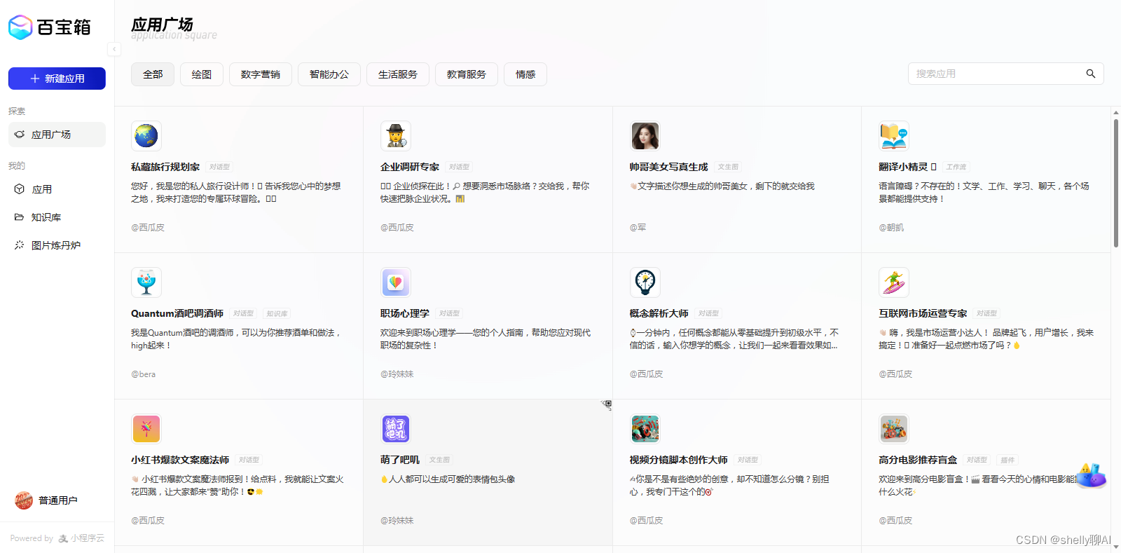Click the Quantum酒吧调酒师 title
The image size is (1121, 553).
point(177,313)
